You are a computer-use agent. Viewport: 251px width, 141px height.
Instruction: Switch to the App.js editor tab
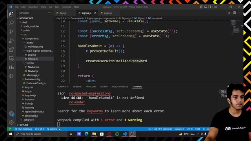click(x=63, y=13)
